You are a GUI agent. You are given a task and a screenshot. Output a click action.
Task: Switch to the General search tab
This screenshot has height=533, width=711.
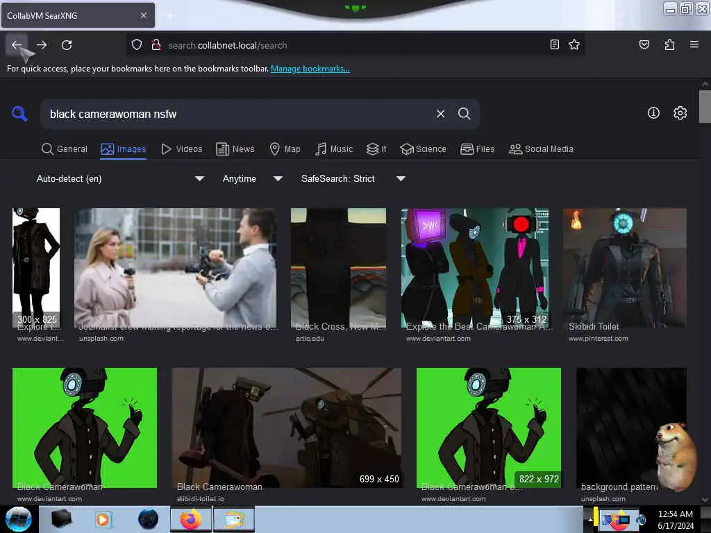tap(64, 149)
